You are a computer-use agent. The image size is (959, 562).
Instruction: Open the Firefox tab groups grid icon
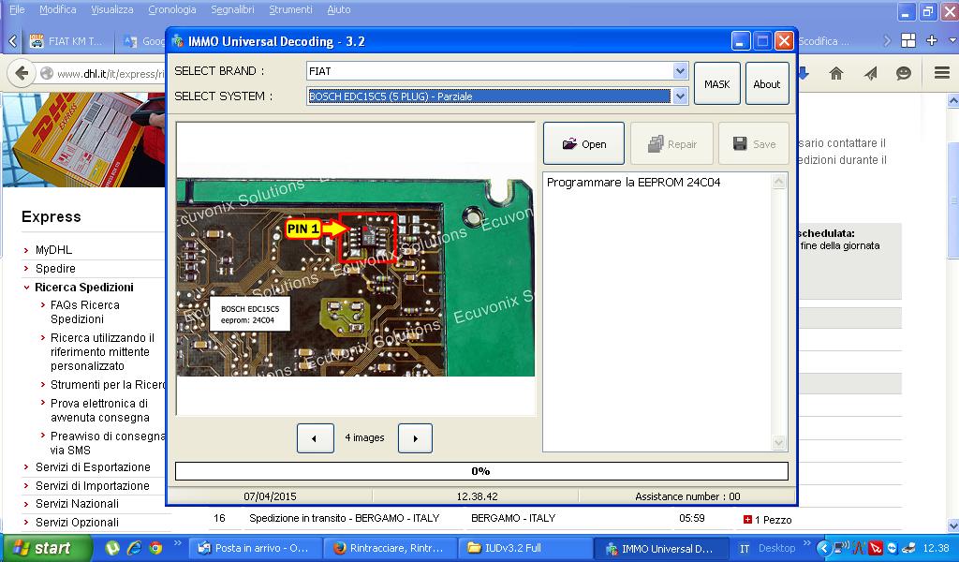(908, 40)
